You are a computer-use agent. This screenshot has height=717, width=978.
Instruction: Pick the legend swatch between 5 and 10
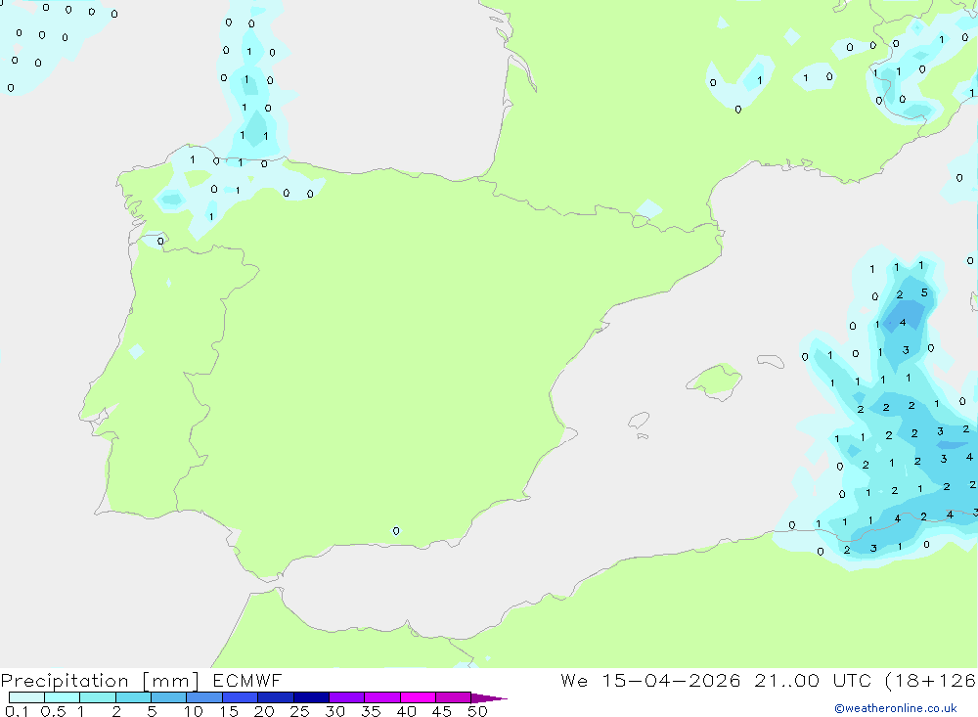(x=168, y=697)
